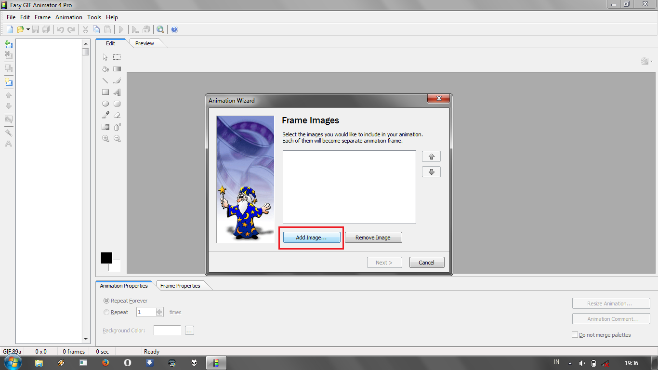Select the Repeat times radio button
Viewport: 658px width, 370px height.
106,312
